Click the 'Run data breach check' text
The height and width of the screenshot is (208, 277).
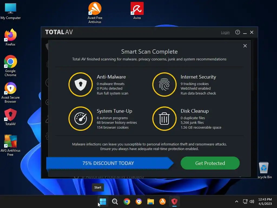coord(198,93)
